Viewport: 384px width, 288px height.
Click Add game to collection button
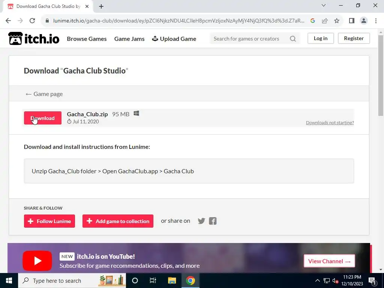coord(118,221)
